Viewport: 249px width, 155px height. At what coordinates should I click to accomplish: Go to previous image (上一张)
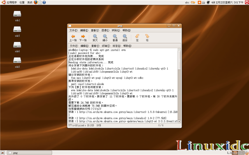click(73, 38)
